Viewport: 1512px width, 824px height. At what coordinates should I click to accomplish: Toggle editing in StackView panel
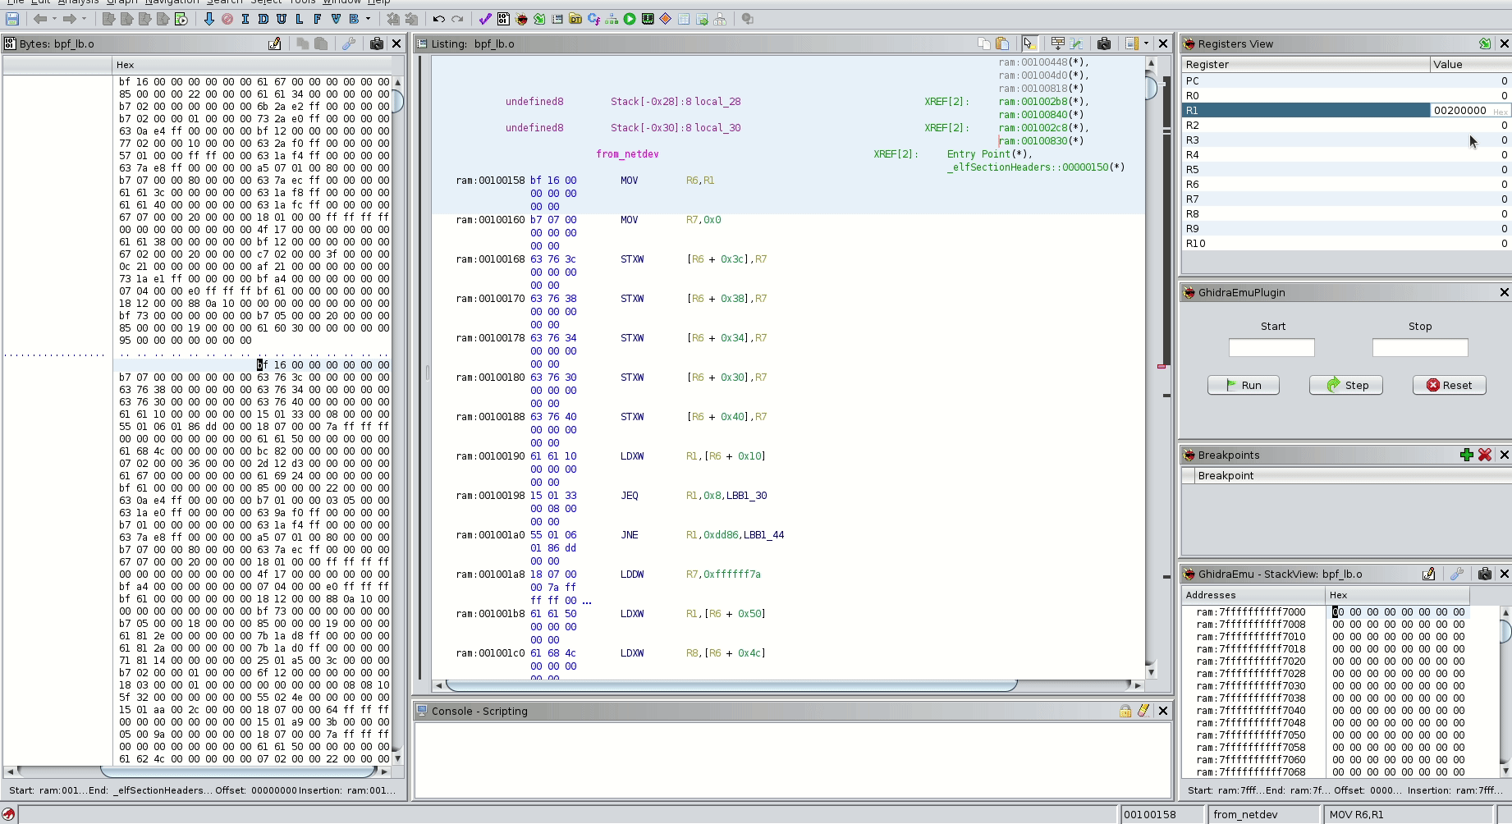(1429, 574)
